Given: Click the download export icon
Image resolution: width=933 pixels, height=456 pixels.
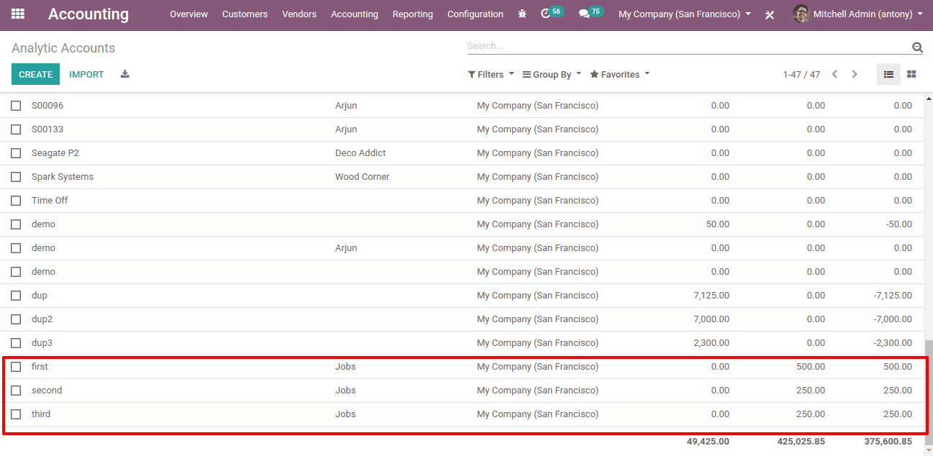Looking at the screenshot, I should pyautogui.click(x=125, y=74).
